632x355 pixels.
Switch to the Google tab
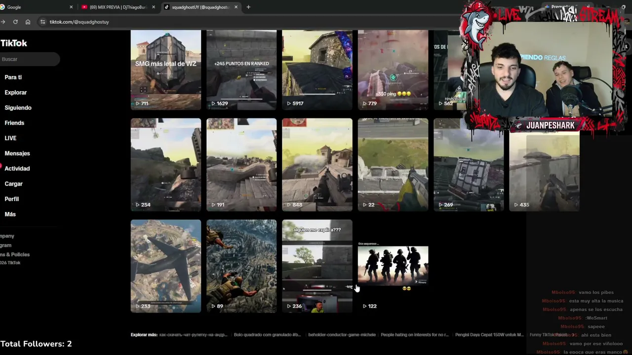point(35,7)
